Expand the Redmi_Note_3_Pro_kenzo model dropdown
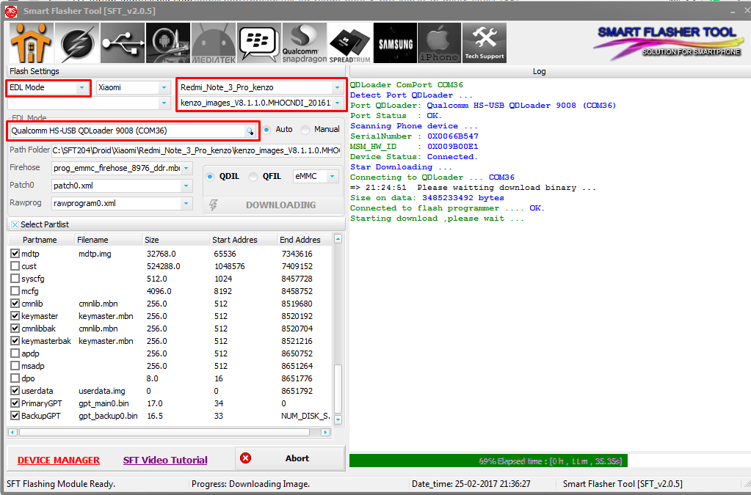The height and width of the screenshot is (495, 751). coord(337,87)
